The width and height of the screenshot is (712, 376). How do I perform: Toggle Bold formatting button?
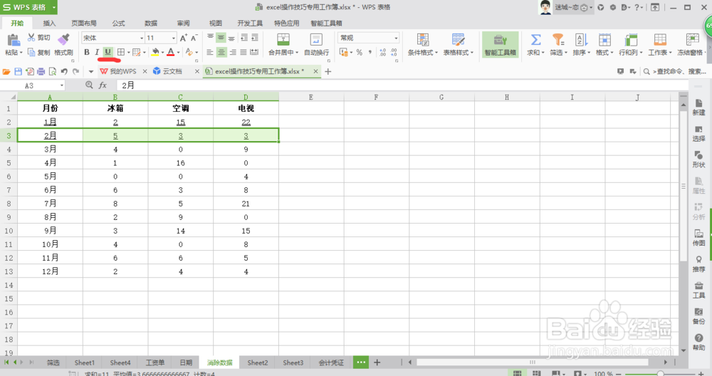click(87, 52)
